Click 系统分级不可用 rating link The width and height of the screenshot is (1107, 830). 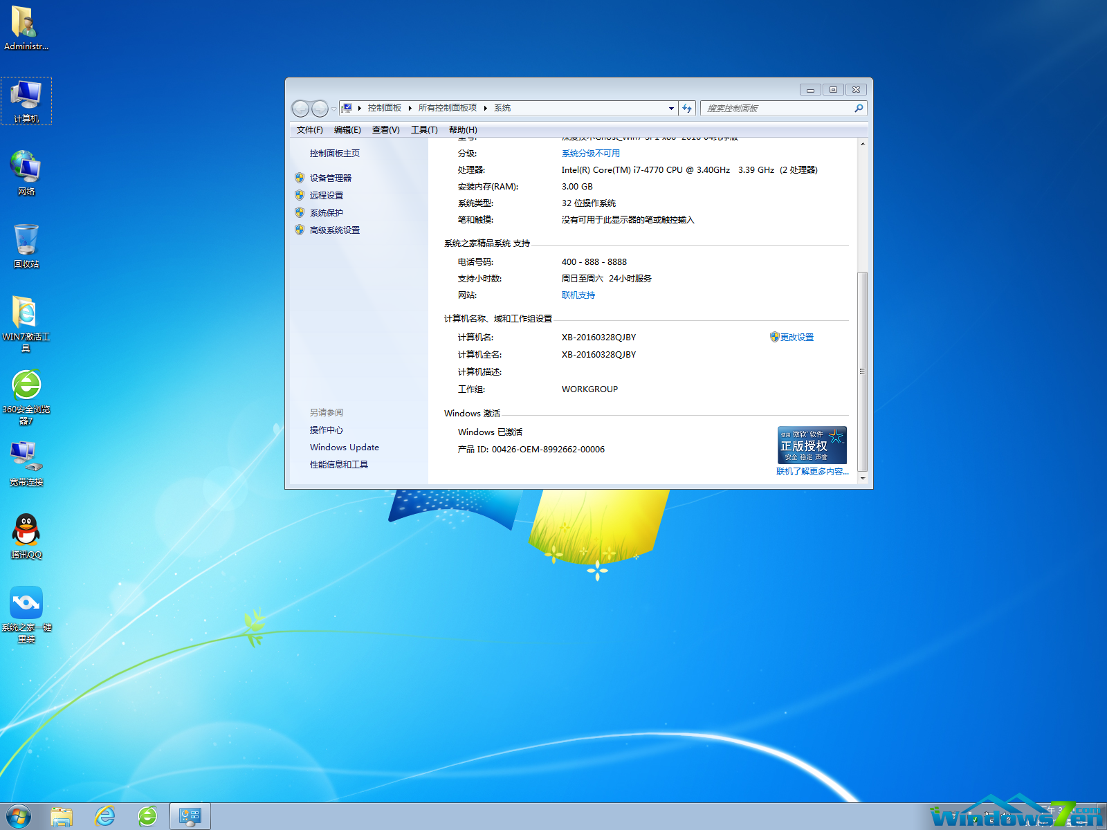(590, 153)
